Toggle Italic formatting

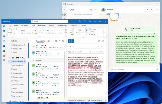(x=25, y=33)
